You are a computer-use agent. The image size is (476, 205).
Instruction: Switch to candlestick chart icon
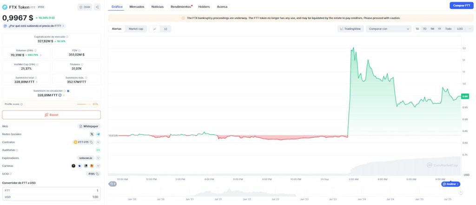point(166,29)
